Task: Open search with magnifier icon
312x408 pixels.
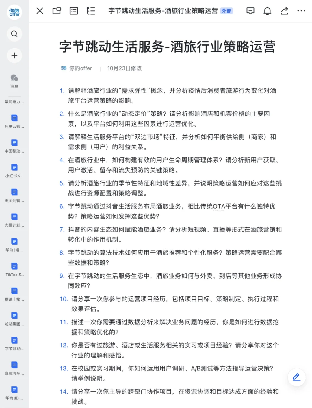Action: pos(14,34)
